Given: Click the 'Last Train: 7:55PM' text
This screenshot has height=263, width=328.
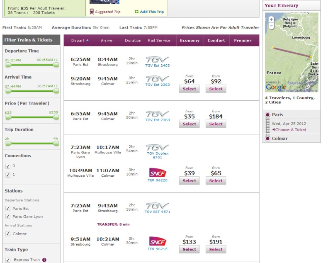Looking at the screenshot, I should click(138, 27).
